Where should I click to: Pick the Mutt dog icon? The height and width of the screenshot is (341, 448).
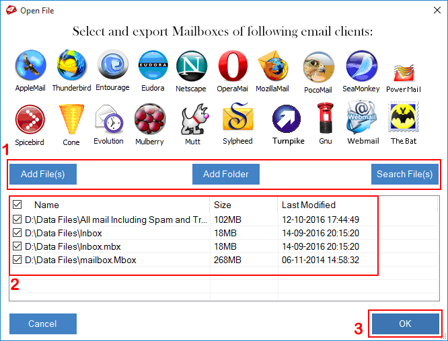(194, 119)
